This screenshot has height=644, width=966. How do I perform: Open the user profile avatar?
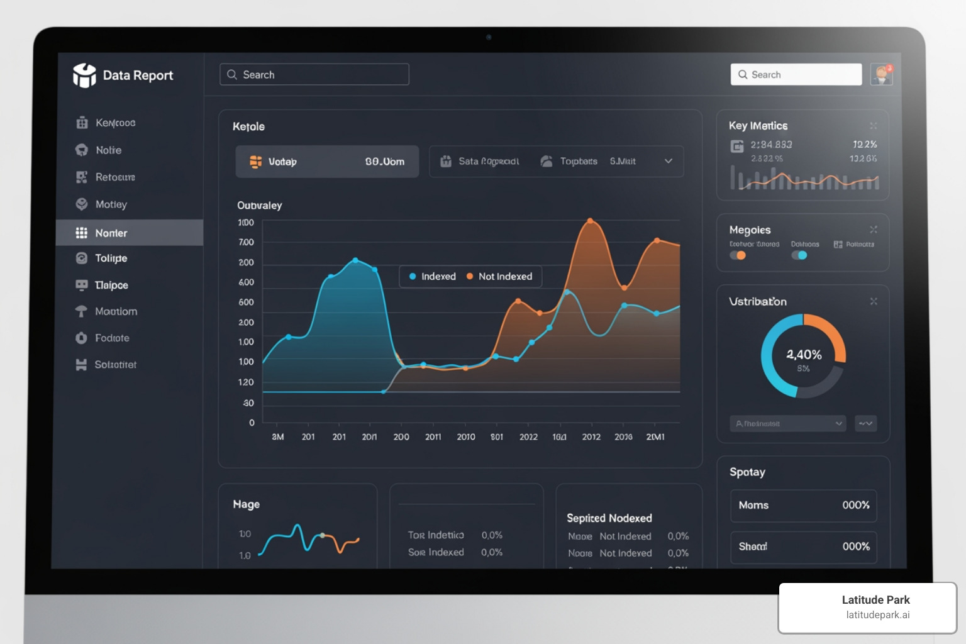tap(881, 74)
